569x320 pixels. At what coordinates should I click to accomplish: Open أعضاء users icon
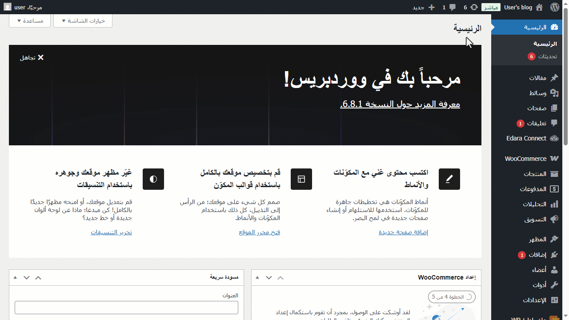tap(554, 270)
